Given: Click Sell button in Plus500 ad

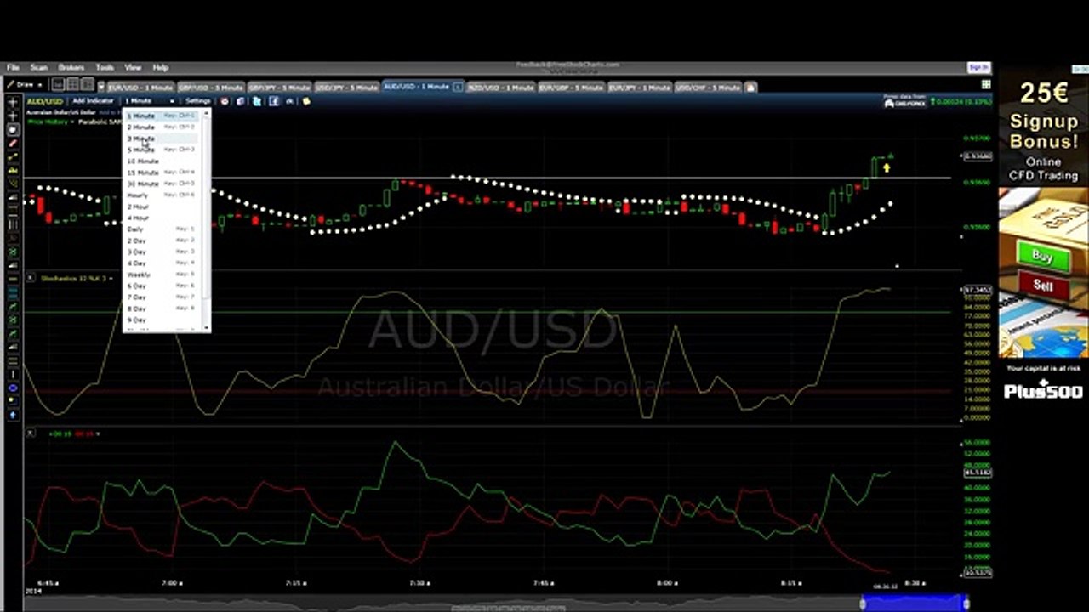Looking at the screenshot, I should [x=1043, y=285].
